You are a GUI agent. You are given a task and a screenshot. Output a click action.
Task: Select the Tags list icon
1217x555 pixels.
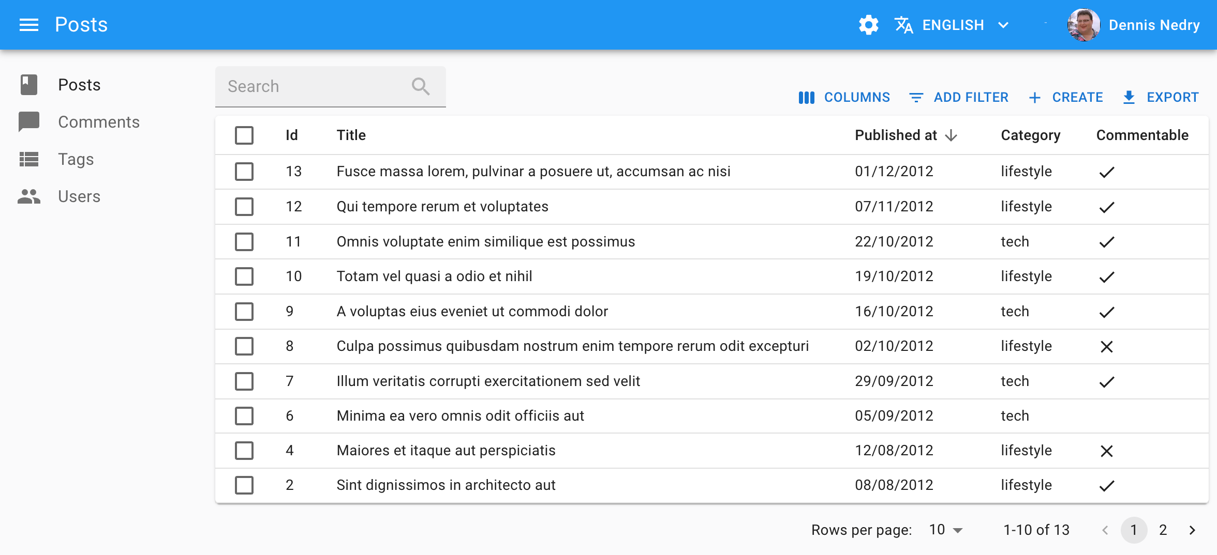[x=28, y=159]
